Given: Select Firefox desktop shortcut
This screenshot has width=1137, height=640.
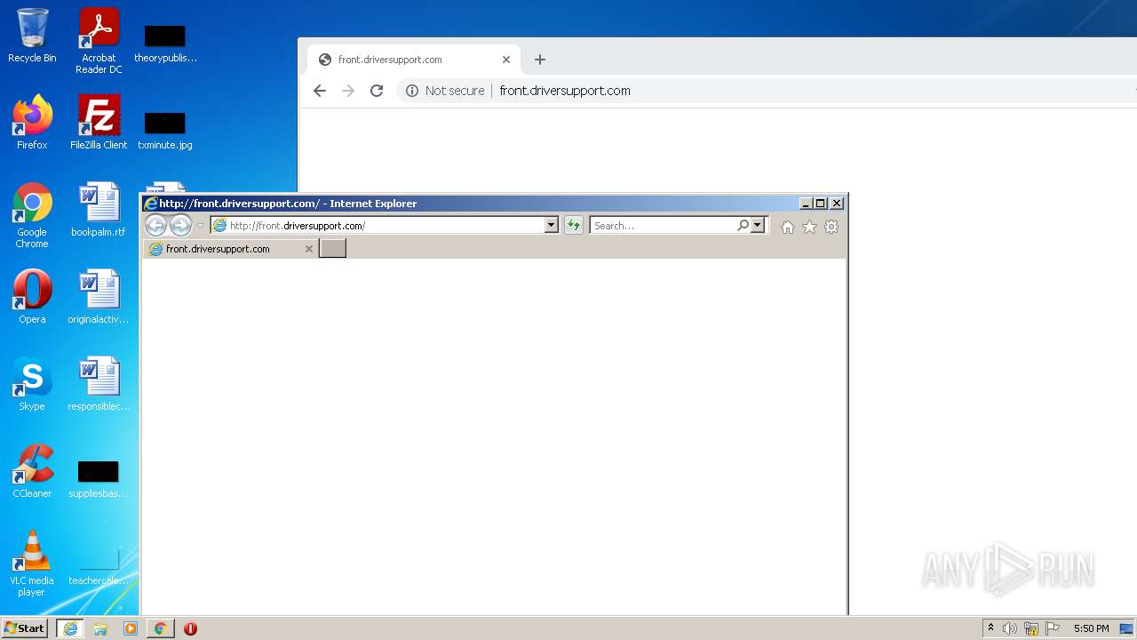Looking at the screenshot, I should [32, 123].
